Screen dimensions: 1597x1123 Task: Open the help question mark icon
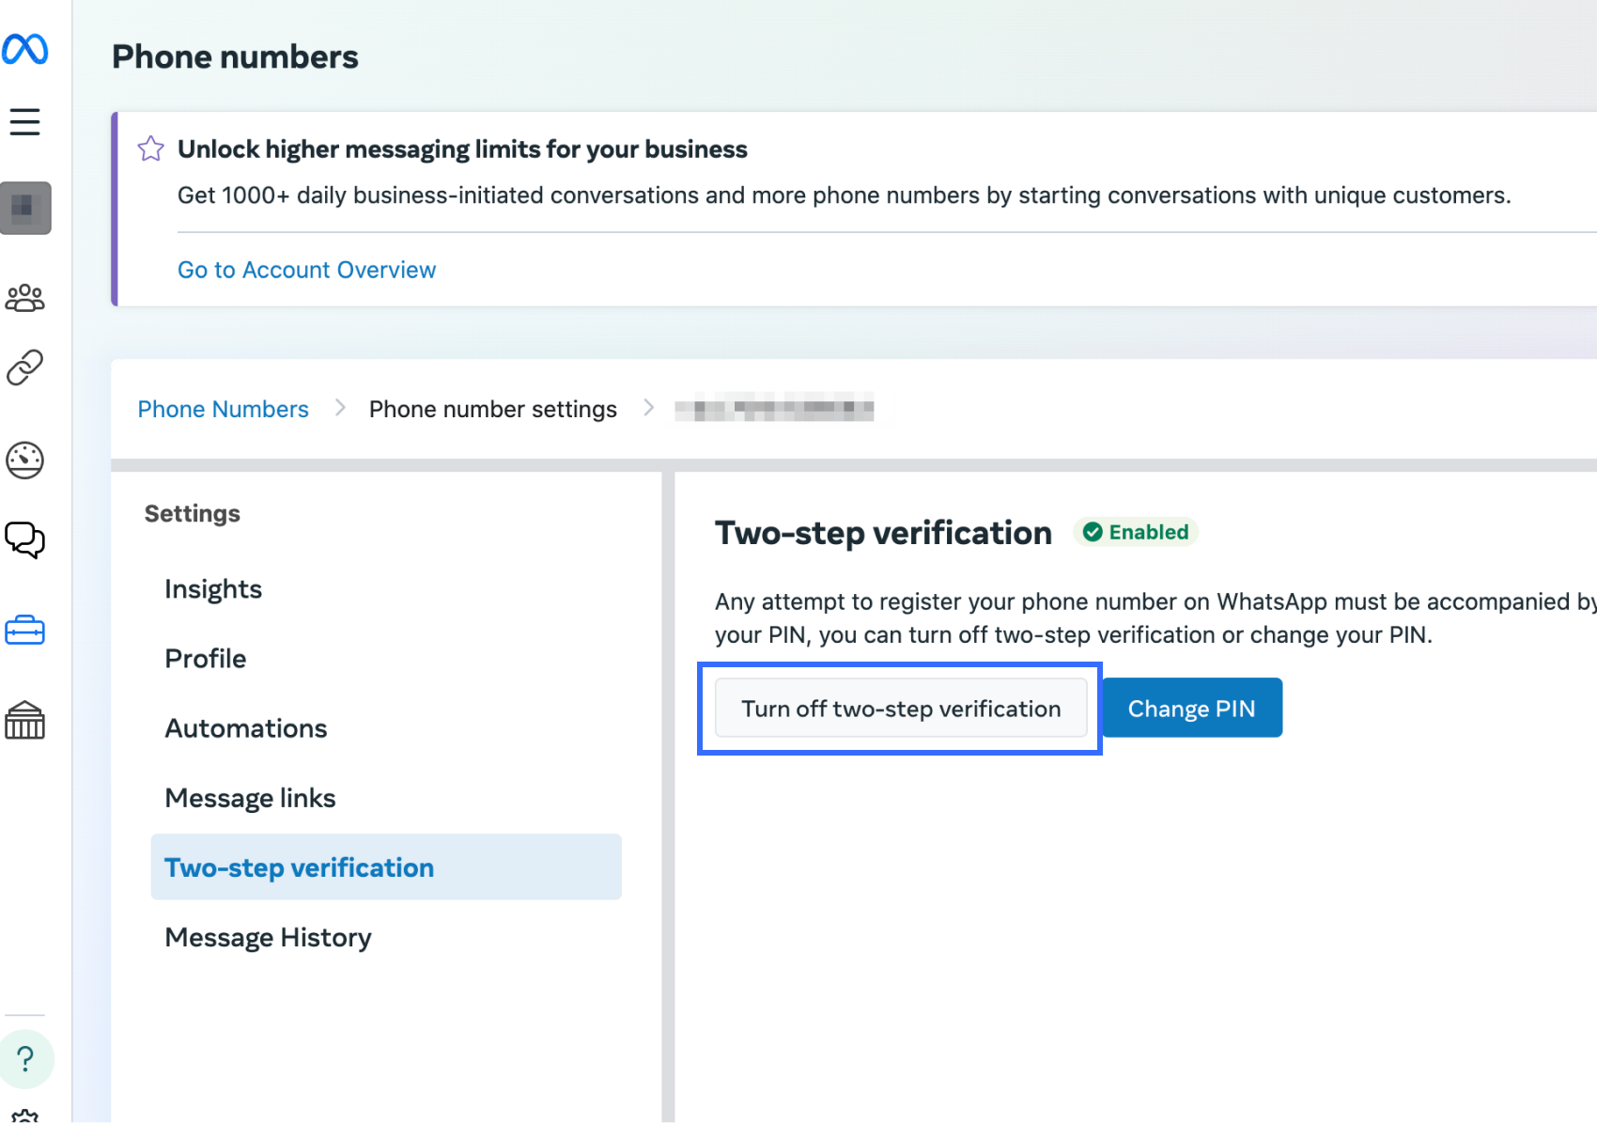coord(26,1059)
